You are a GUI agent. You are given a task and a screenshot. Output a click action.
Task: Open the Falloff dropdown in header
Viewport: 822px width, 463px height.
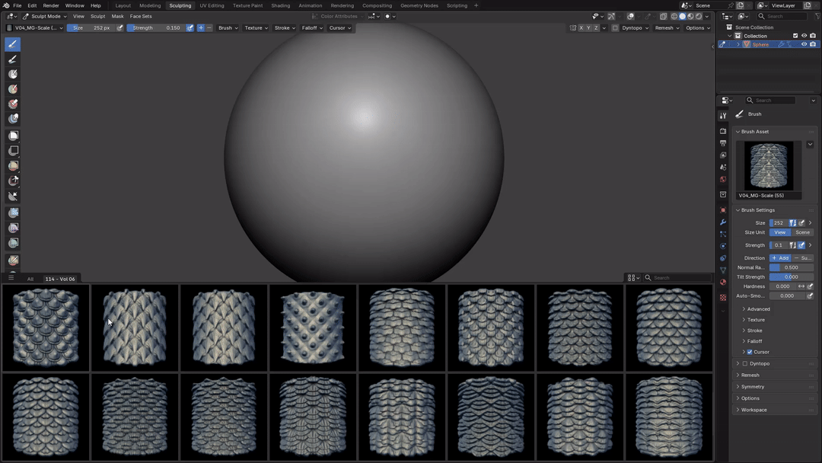pos(312,27)
